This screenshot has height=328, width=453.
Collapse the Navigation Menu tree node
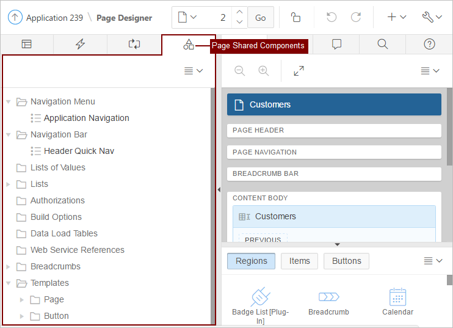coord(9,102)
